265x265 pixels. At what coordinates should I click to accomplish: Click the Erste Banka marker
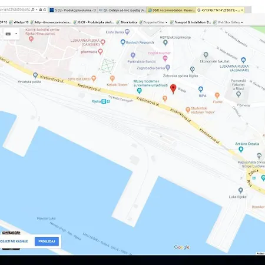[127, 32]
